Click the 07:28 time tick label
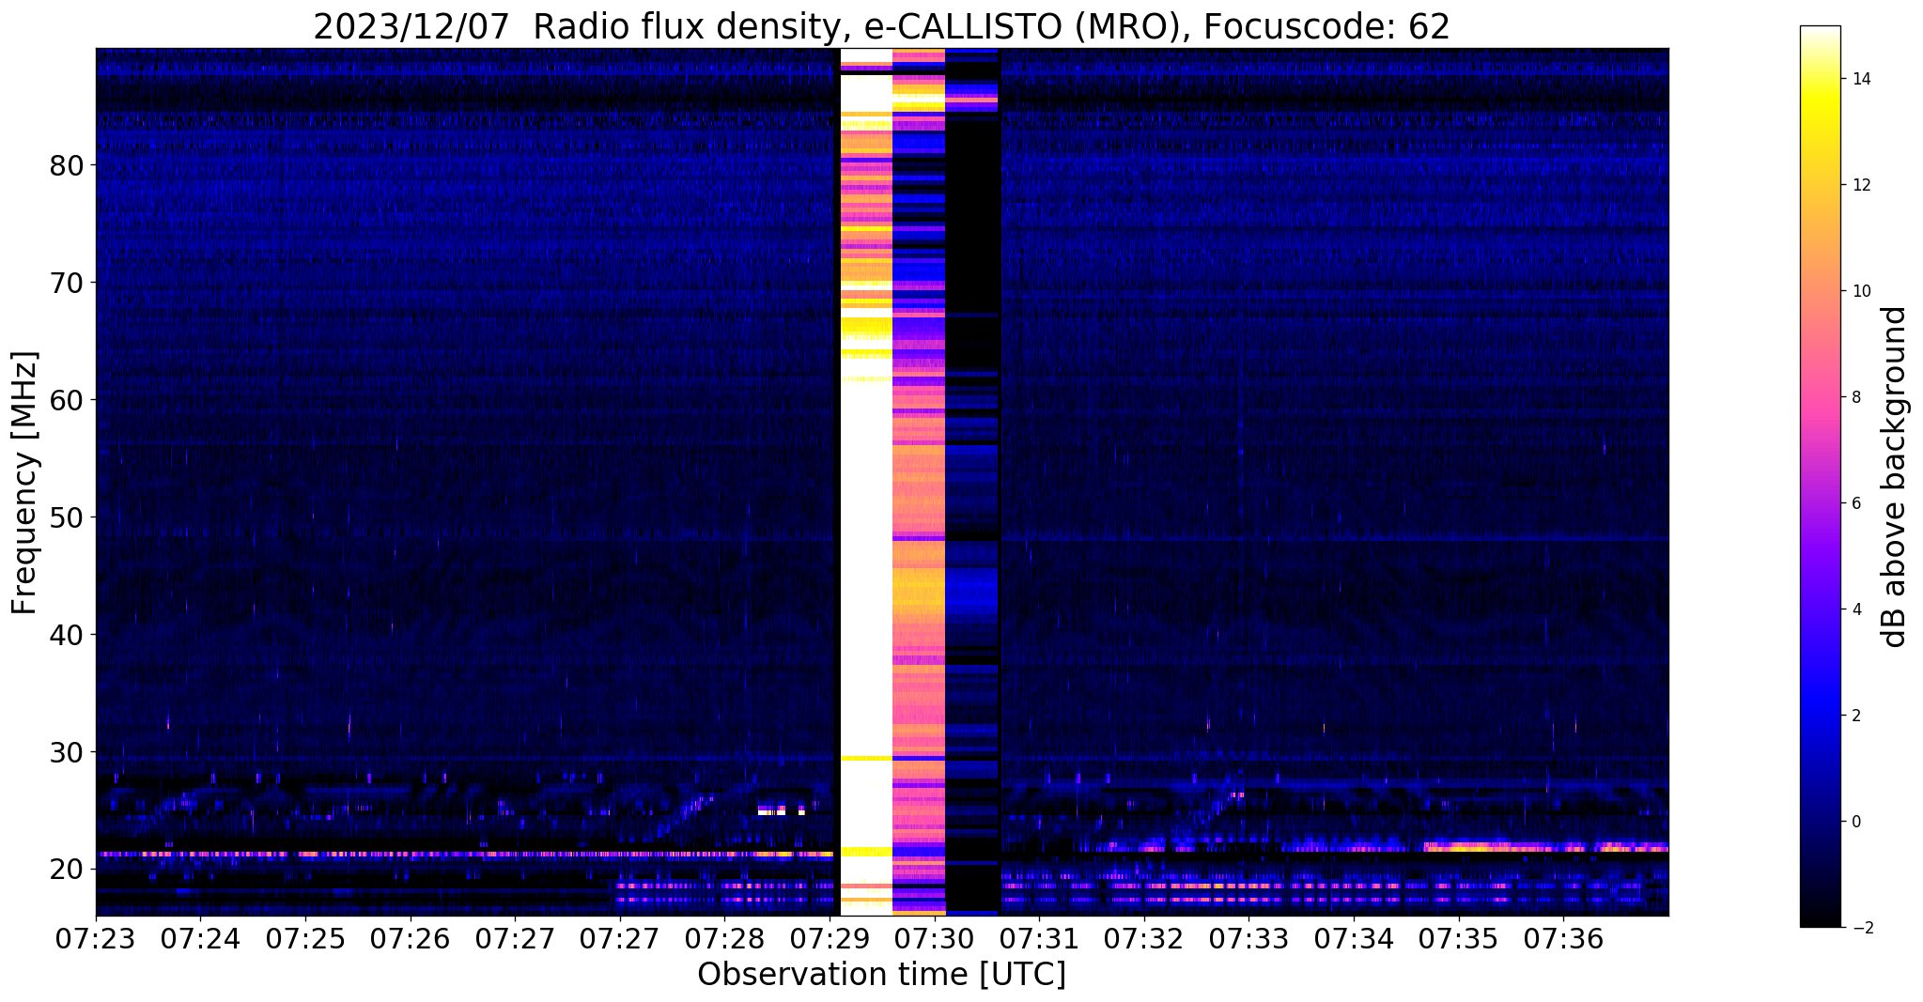 (x=724, y=938)
